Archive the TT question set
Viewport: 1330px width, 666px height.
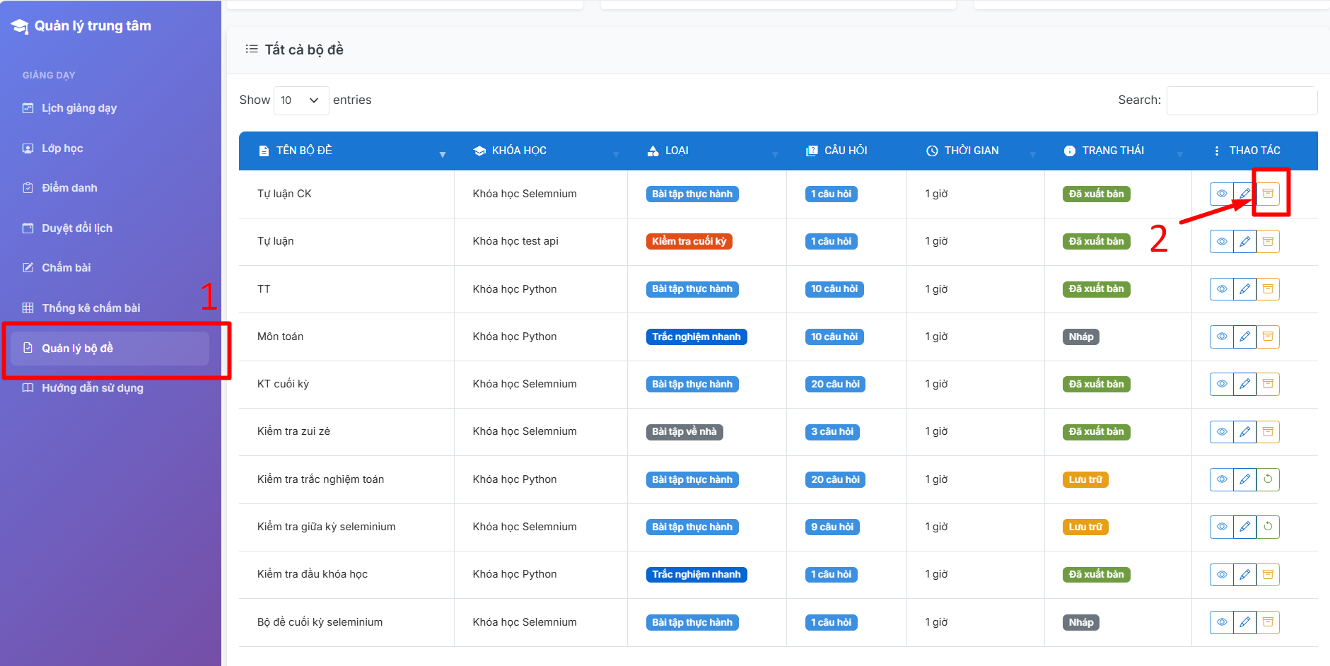tap(1268, 289)
